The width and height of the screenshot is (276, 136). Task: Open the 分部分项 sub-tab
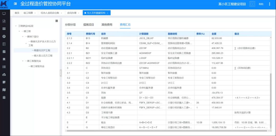[x=71, y=25]
